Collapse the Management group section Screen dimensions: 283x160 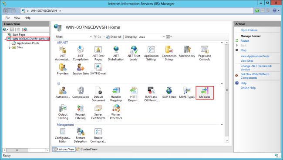click(222, 125)
